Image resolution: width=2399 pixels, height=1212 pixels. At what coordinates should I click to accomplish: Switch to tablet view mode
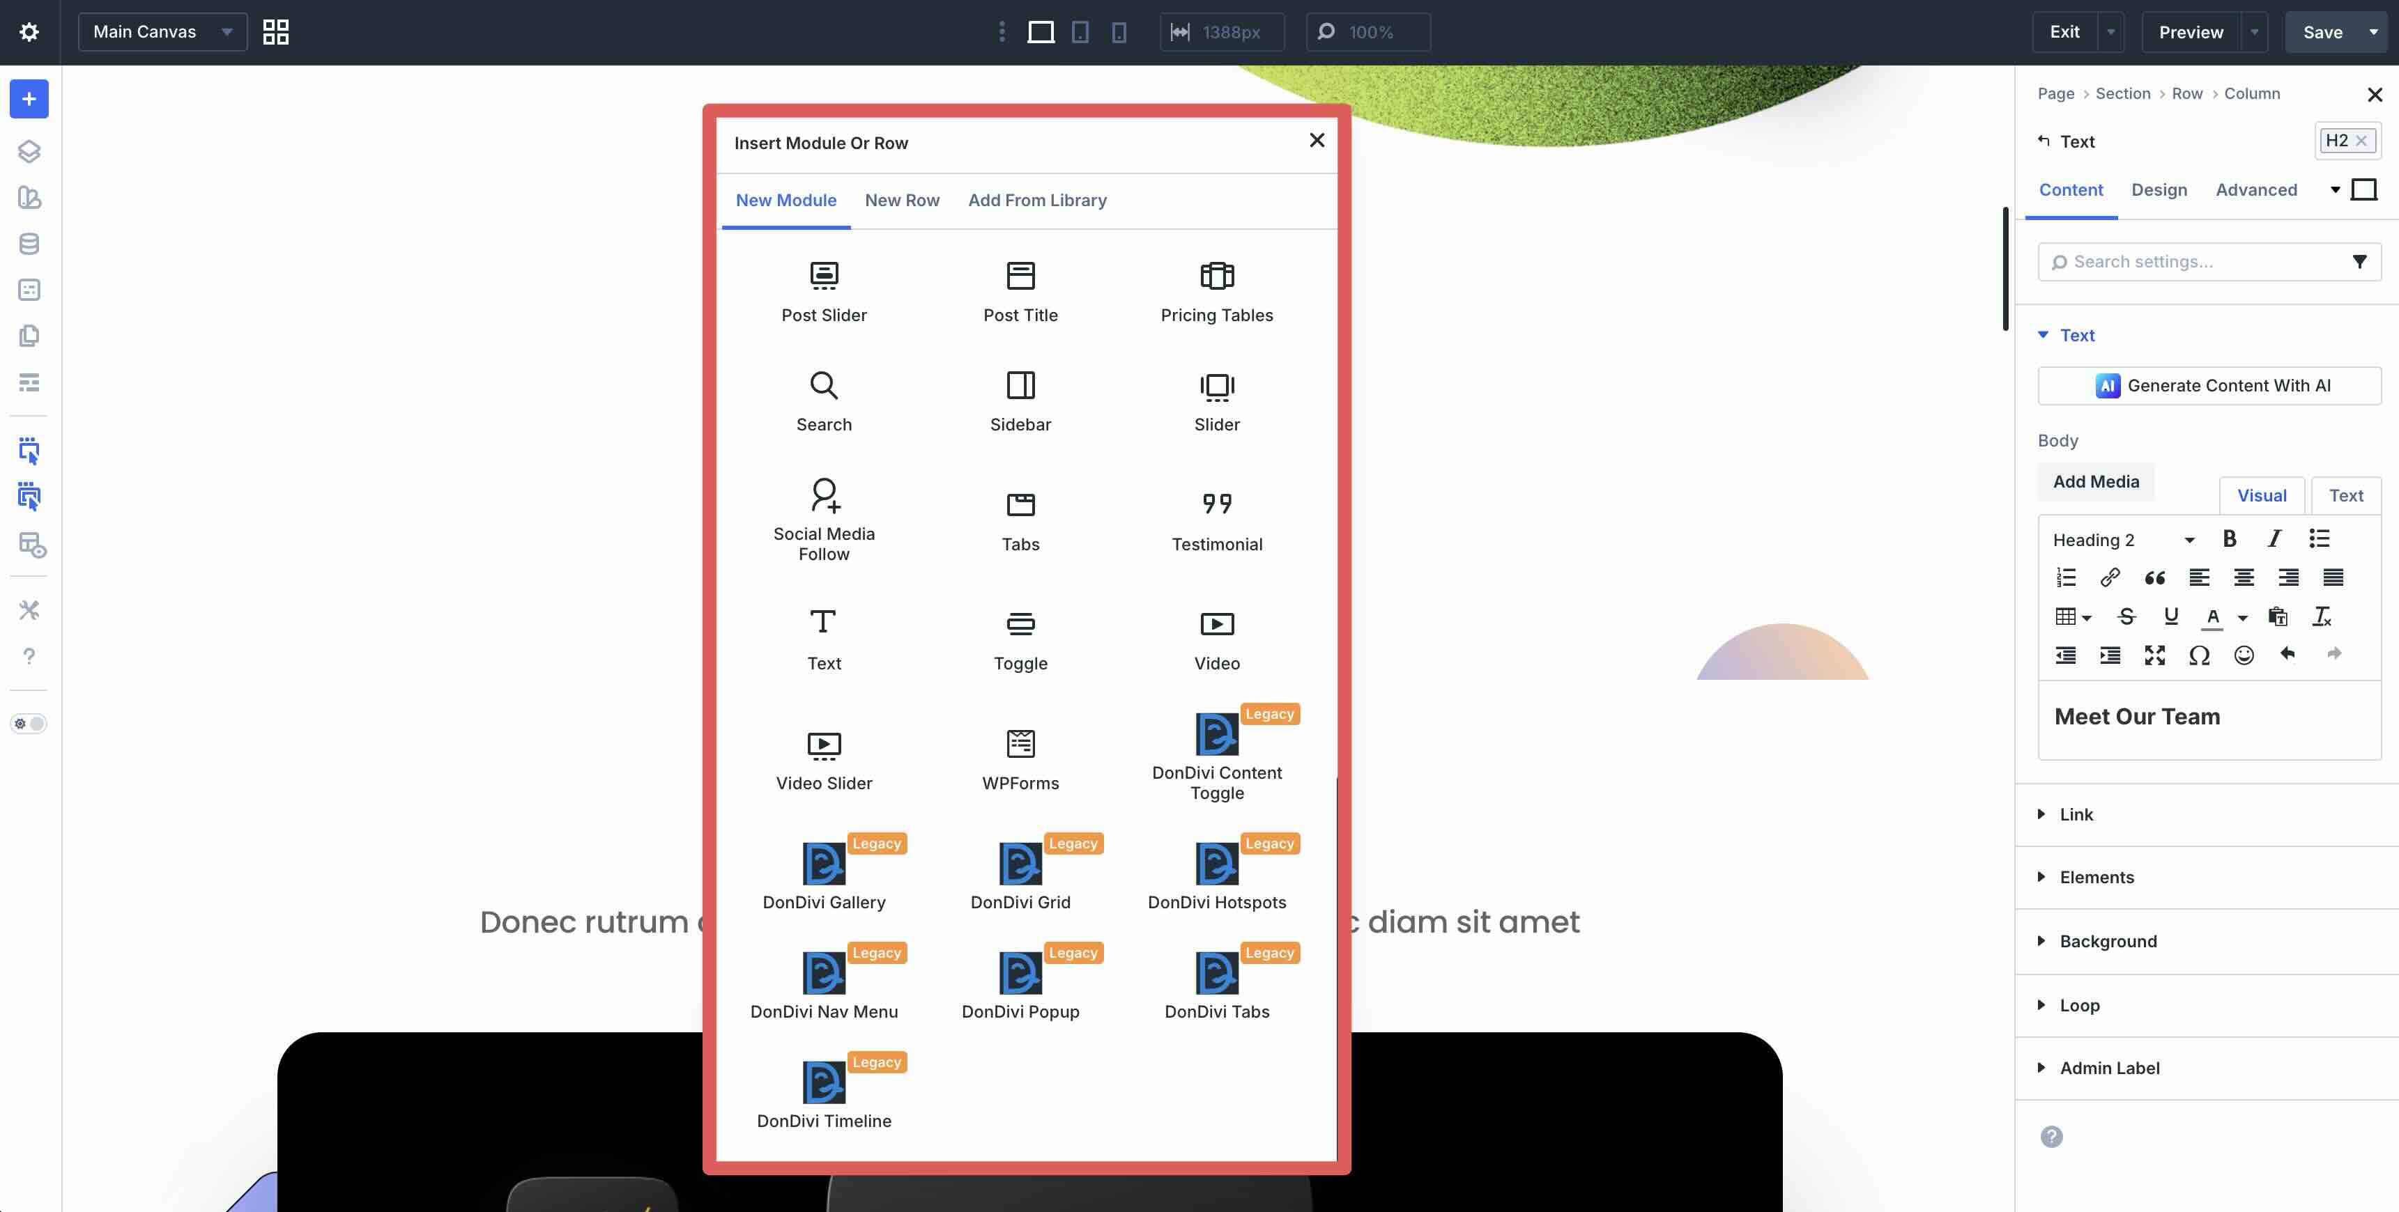pyautogui.click(x=1080, y=31)
